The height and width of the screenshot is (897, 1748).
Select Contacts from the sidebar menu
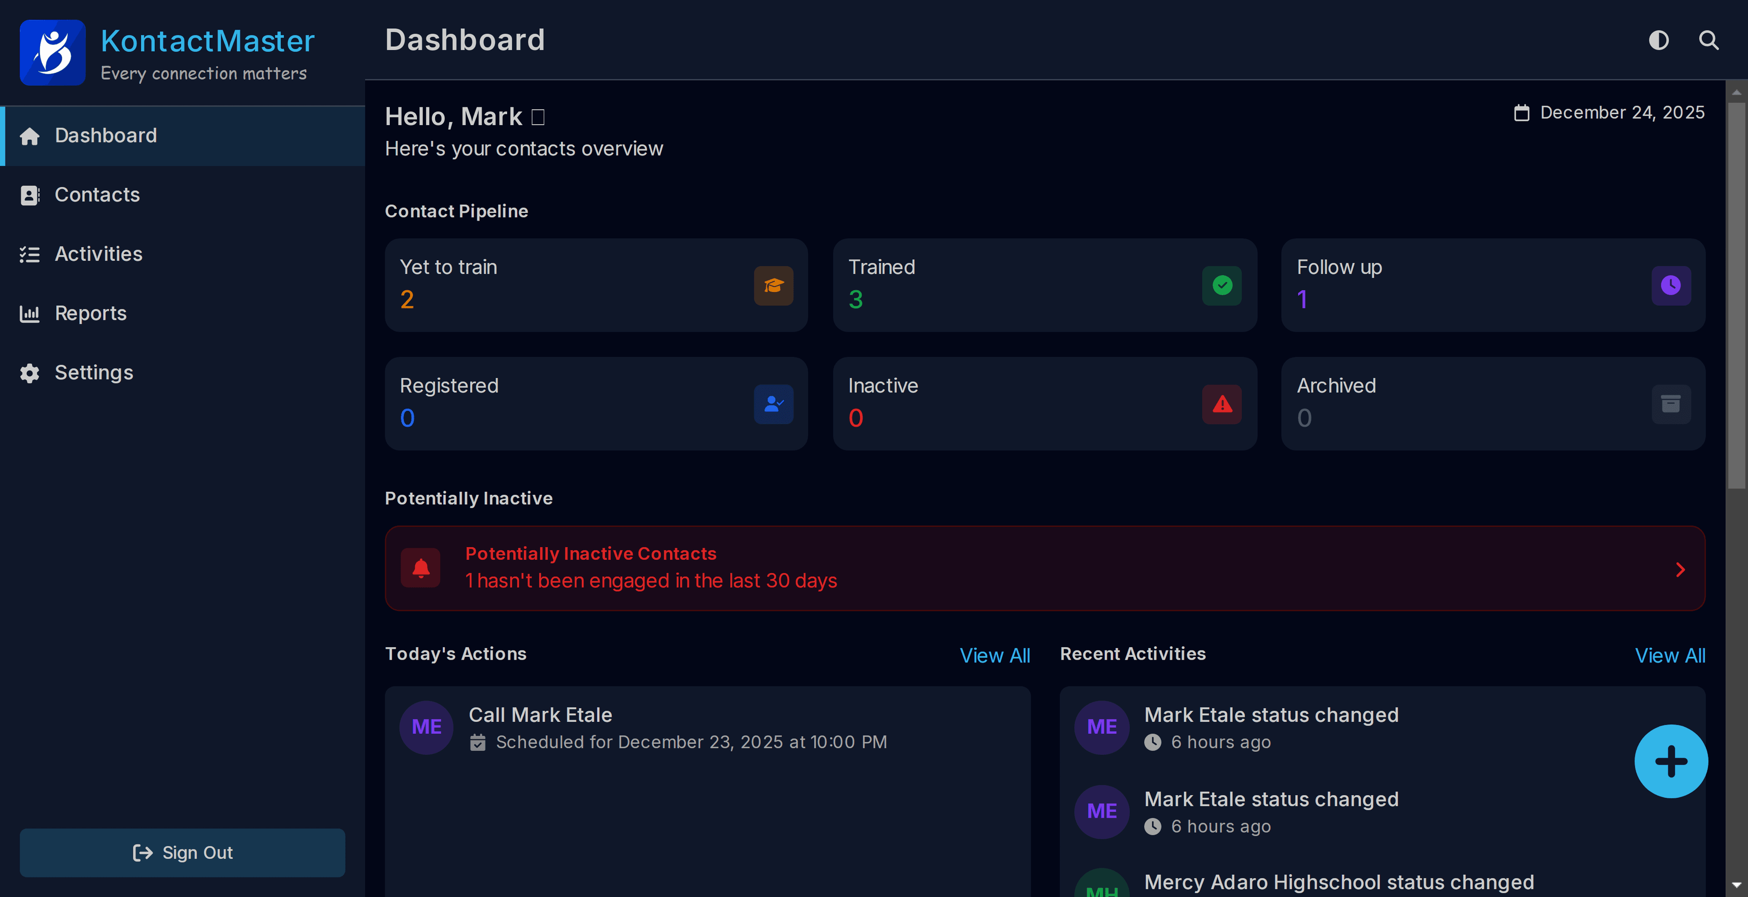point(97,195)
